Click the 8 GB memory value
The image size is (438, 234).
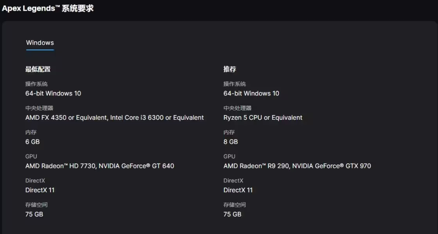(231, 142)
